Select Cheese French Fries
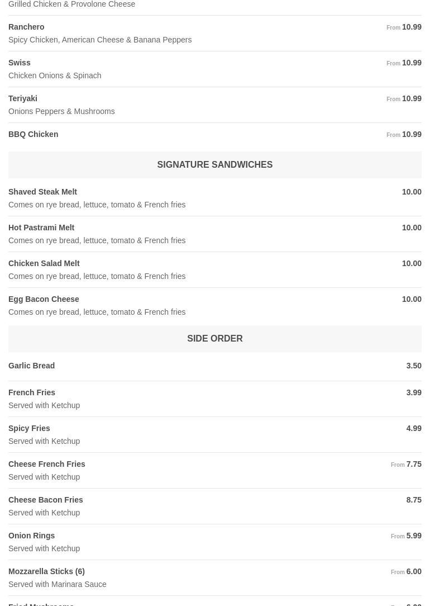The image size is (430, 606). (47, 464)
